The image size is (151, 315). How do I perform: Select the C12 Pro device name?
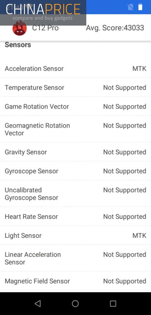(45, 28)
